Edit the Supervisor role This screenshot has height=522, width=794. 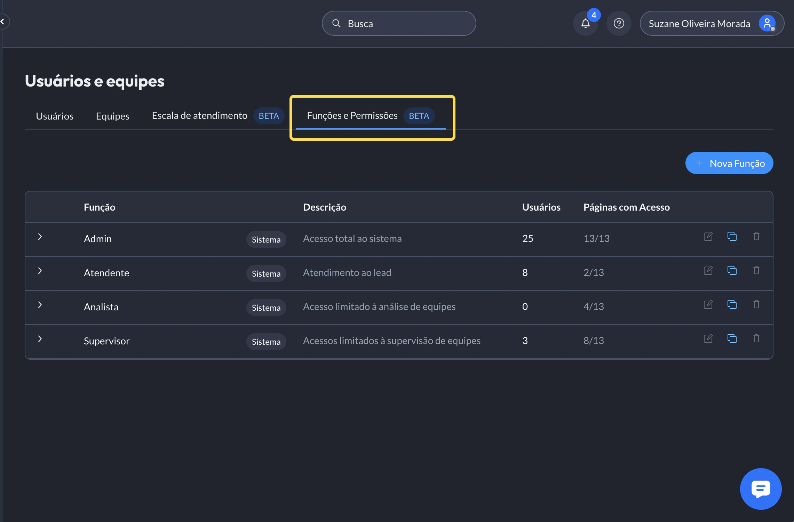708,339
